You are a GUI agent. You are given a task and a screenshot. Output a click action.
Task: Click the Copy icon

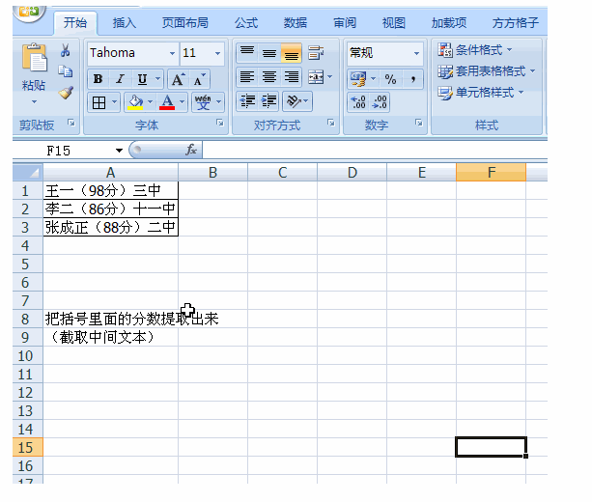[x=66, y=71]
